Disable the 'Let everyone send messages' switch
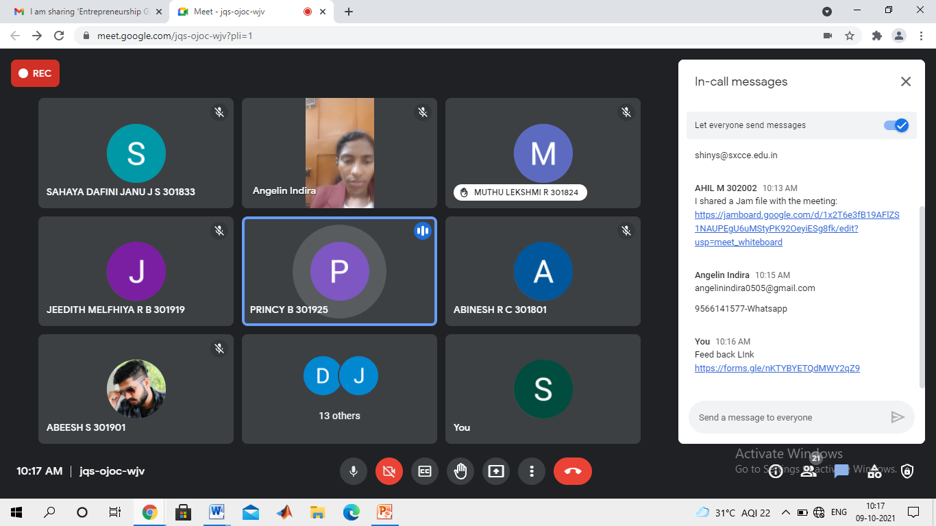936x526 pixels. coord(896,125)
